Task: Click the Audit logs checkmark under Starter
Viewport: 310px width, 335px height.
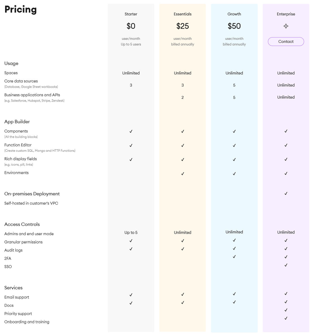Action: (131, 249)
